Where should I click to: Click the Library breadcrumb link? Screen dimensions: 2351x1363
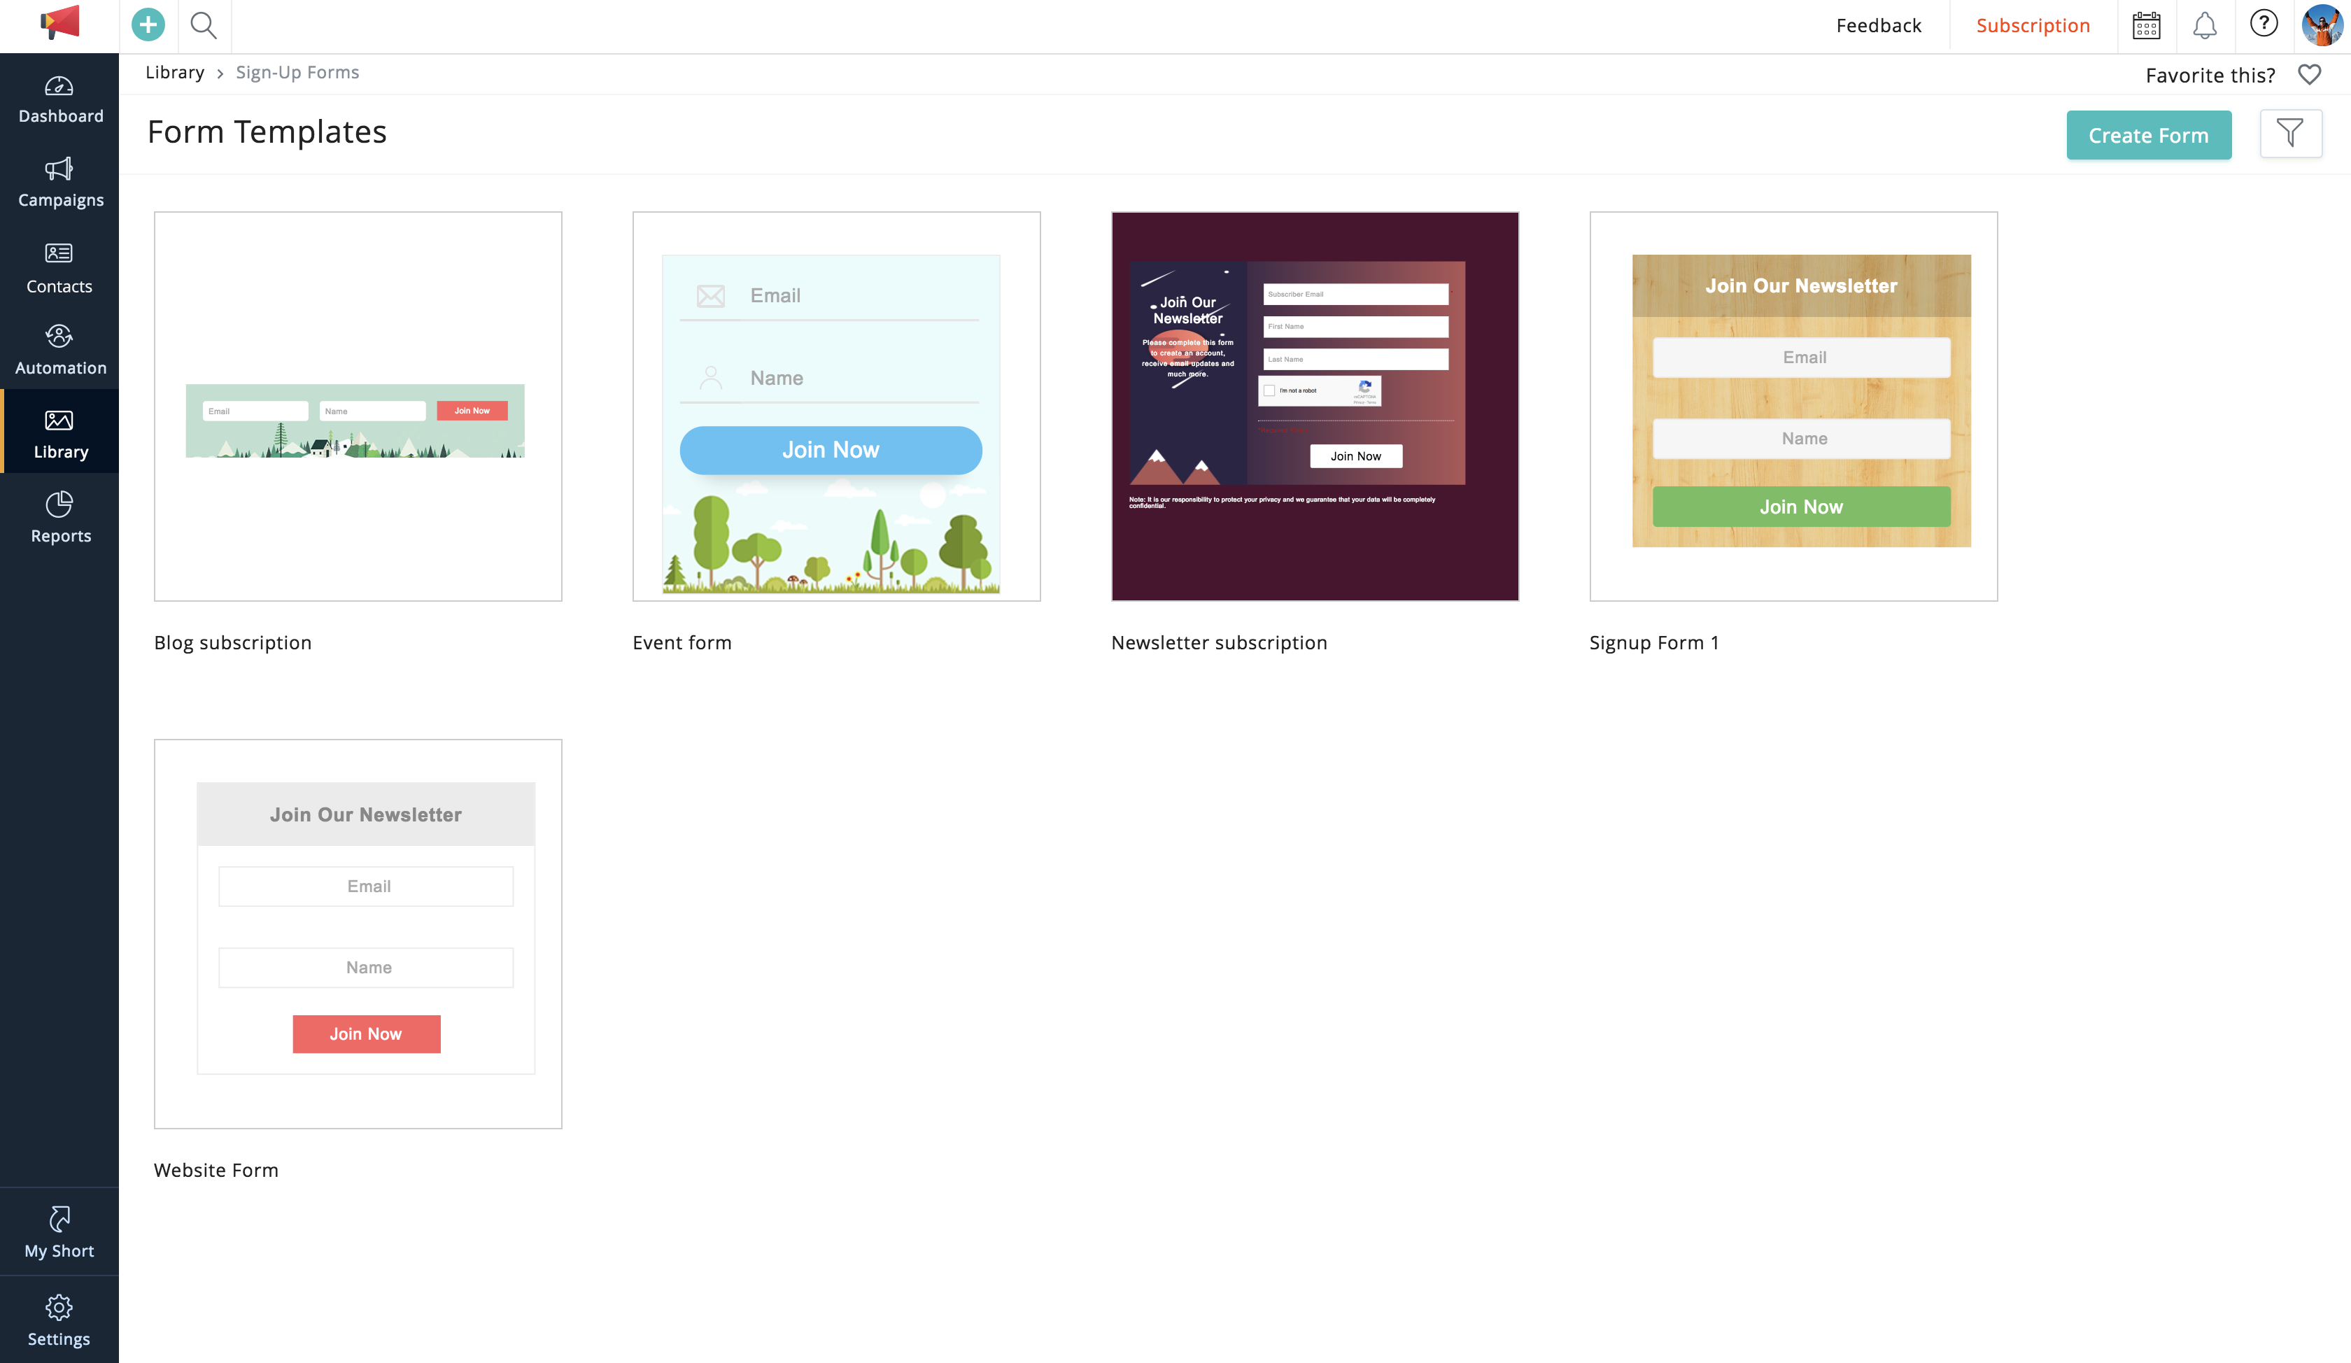pos(174,73)
